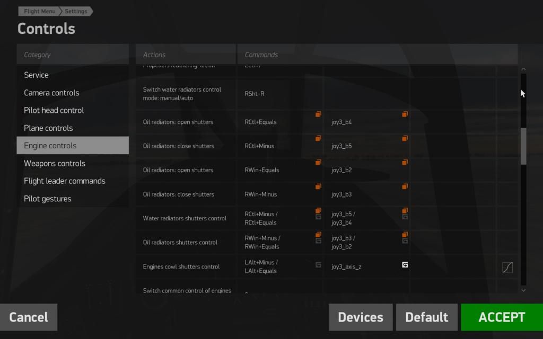Click orange icon in Oil radiators open shutters joy3_b4 cell

pos(405,114)
